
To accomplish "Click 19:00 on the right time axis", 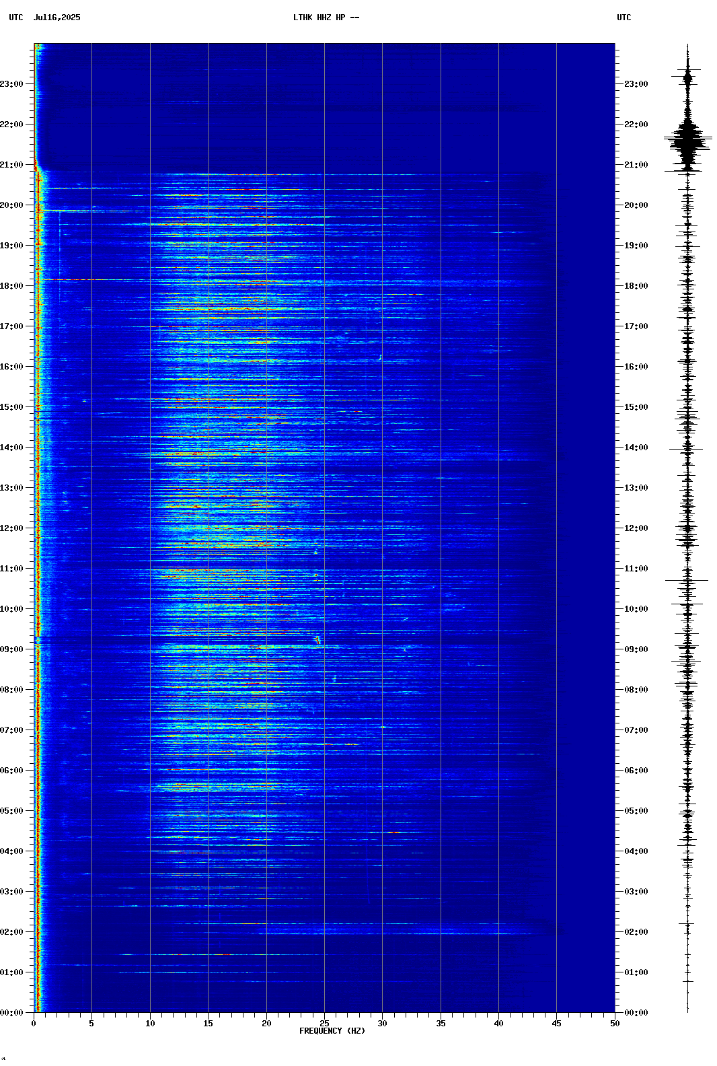I will coord(636,246).
